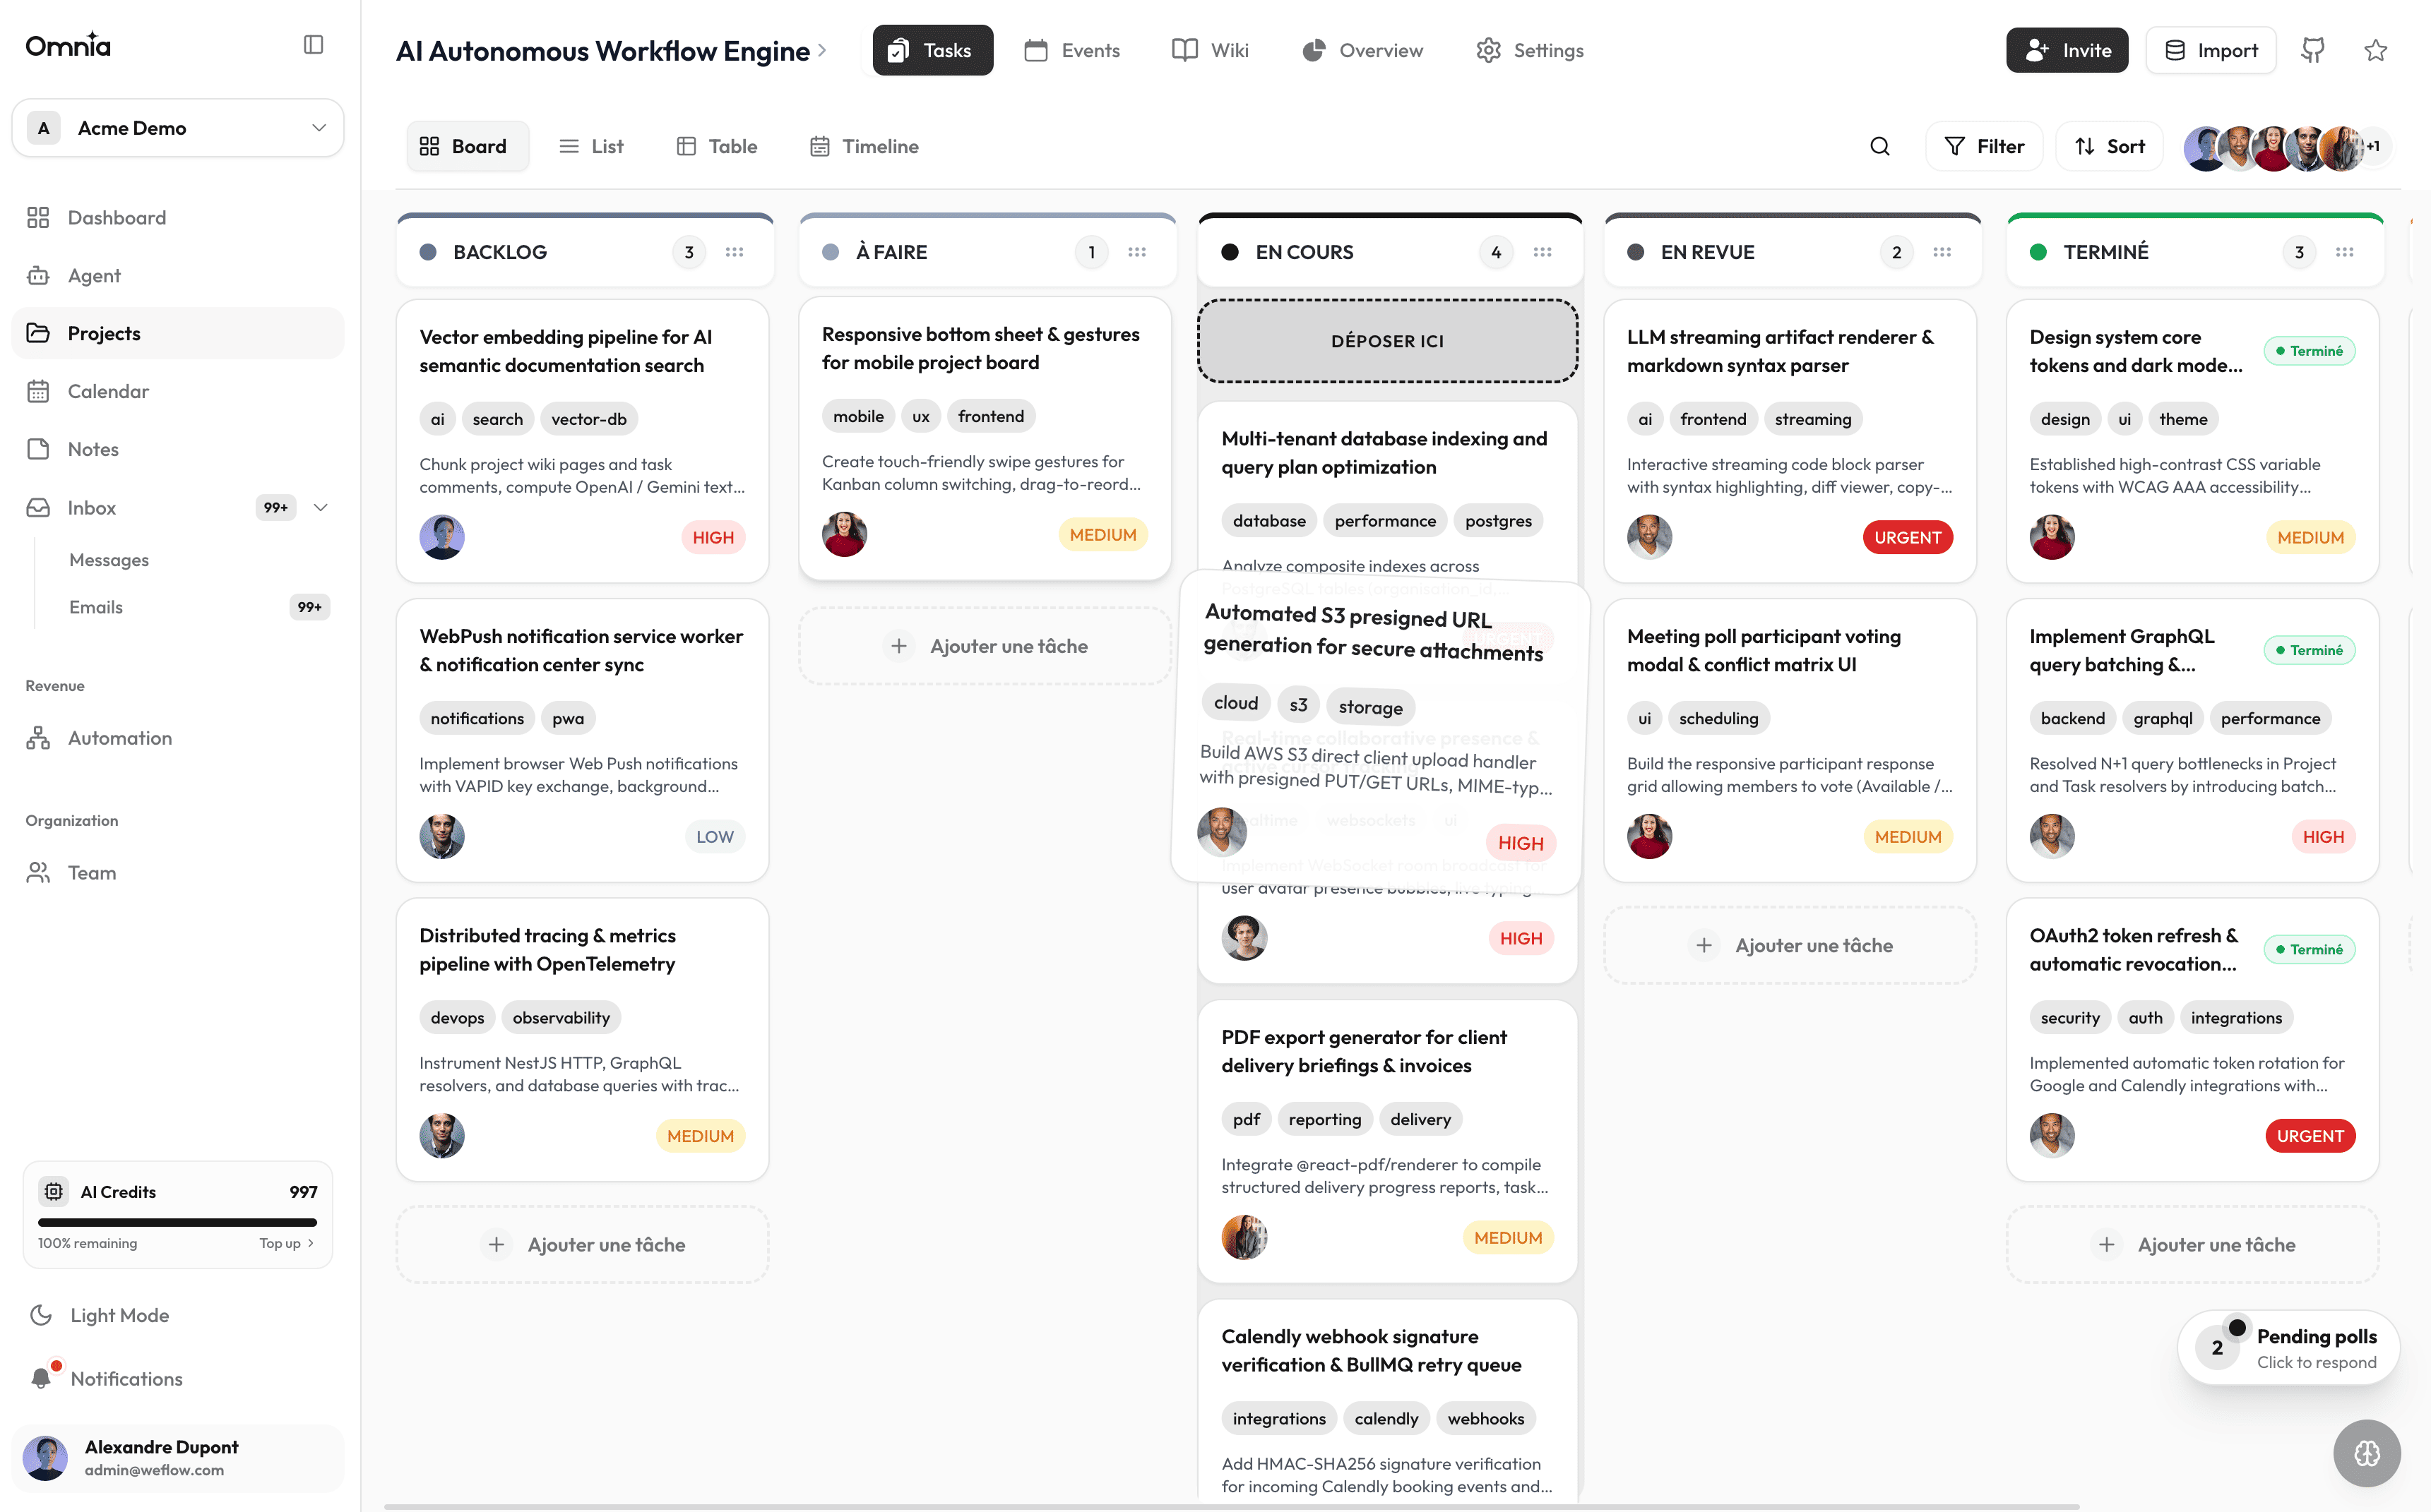Image resolution: width=2431 pixels, height=1512 pixels.
Task: Expand the Acme Demo workspace dropdown
Action: [x=178, y=128]
